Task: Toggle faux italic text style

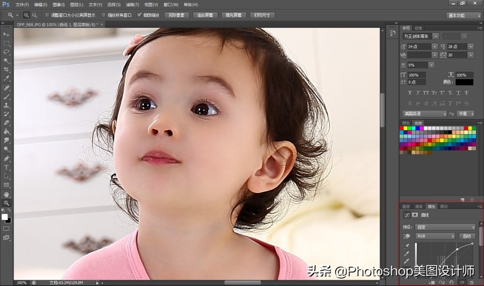Action: point(418,93)
